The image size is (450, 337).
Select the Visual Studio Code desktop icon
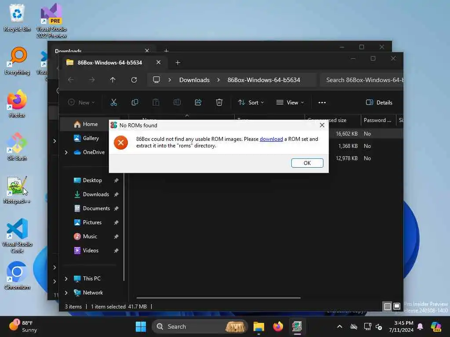click(x=17, y=236)
